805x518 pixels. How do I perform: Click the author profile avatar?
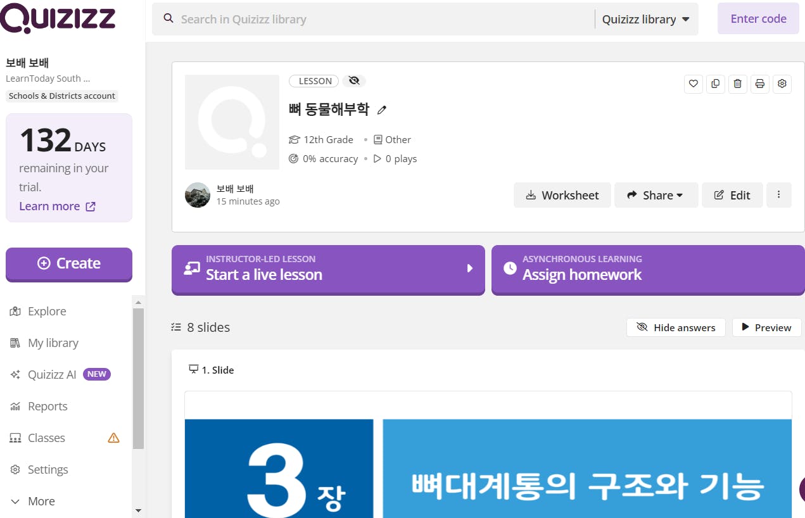198,195
